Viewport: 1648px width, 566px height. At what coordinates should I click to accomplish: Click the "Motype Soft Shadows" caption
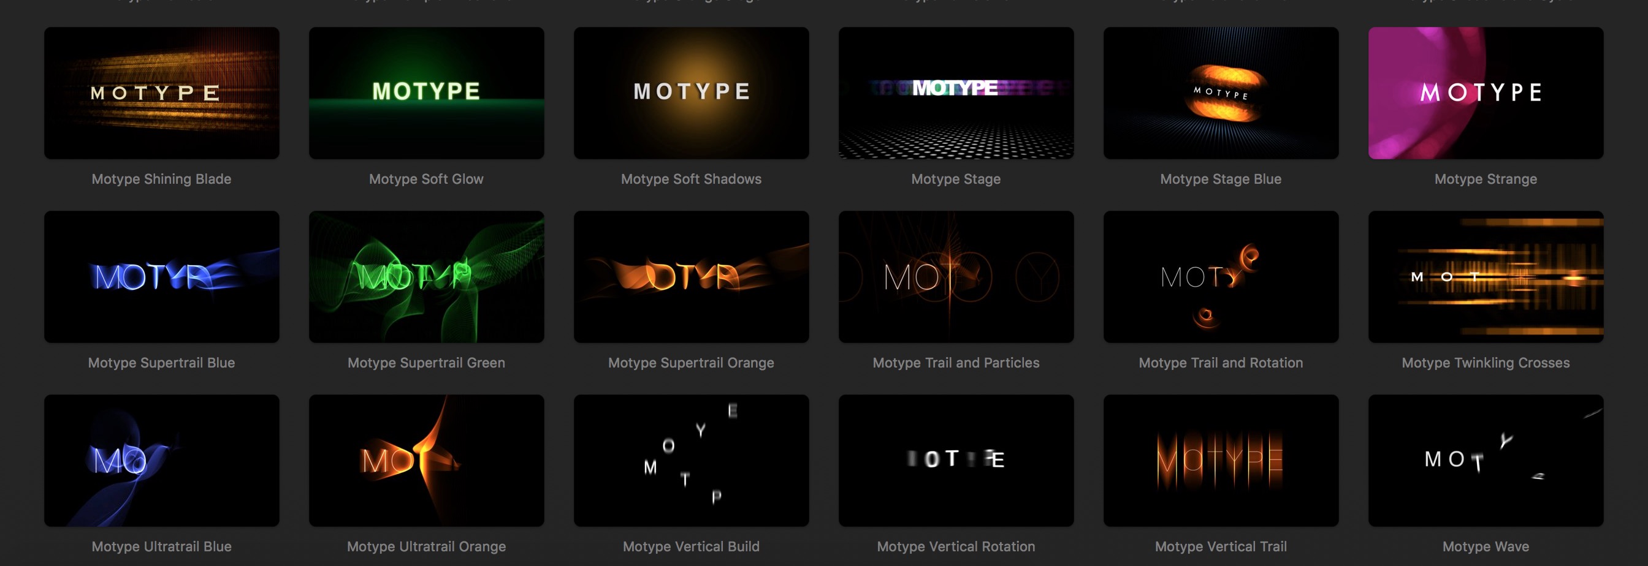(x=692, y=179)
